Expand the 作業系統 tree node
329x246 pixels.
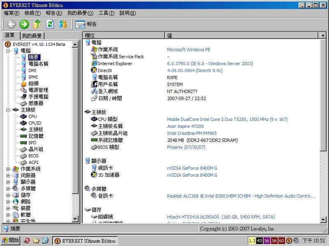tap(8, 169)
